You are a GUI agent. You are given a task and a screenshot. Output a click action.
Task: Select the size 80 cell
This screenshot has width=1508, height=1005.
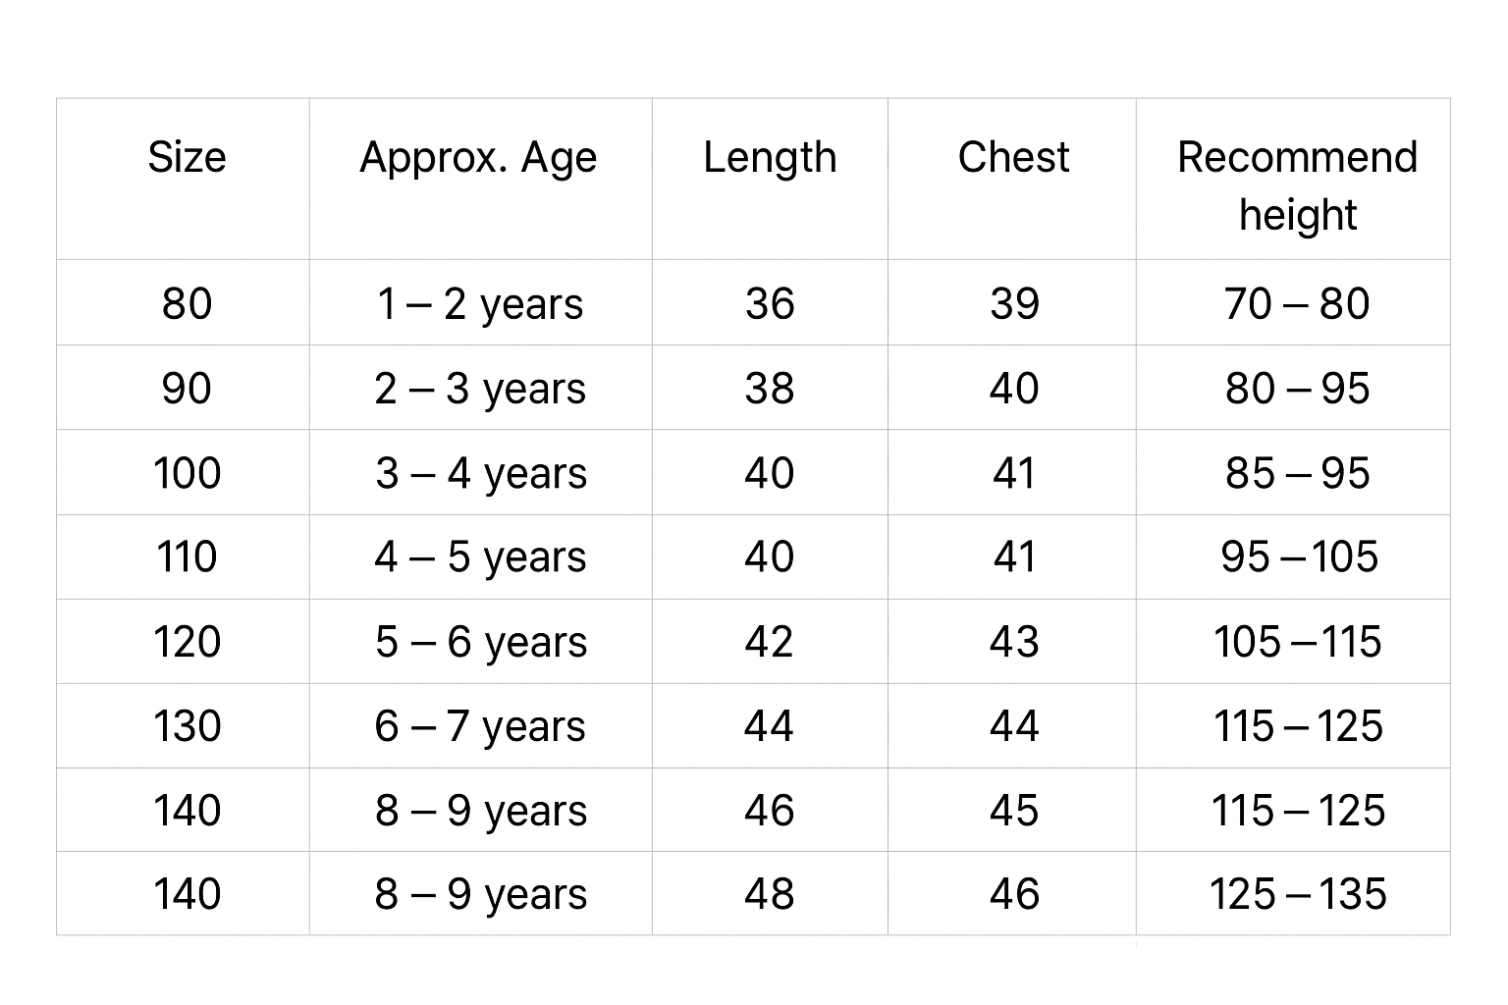tap(187, 303)
